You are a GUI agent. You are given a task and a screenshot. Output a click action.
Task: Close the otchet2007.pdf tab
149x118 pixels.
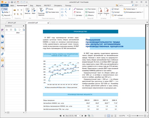[48, 23]
